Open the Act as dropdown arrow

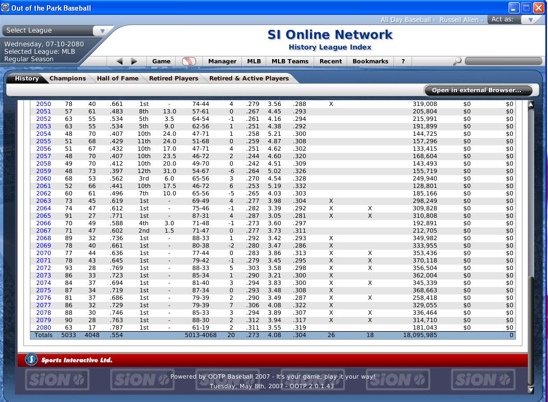click(x=530, y=20)
